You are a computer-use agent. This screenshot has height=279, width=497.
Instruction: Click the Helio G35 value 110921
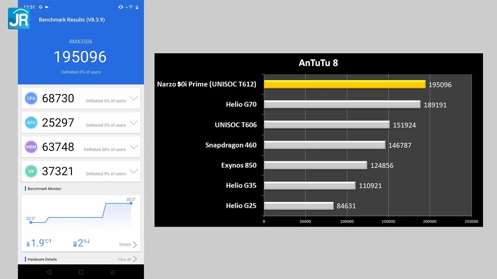370,186
